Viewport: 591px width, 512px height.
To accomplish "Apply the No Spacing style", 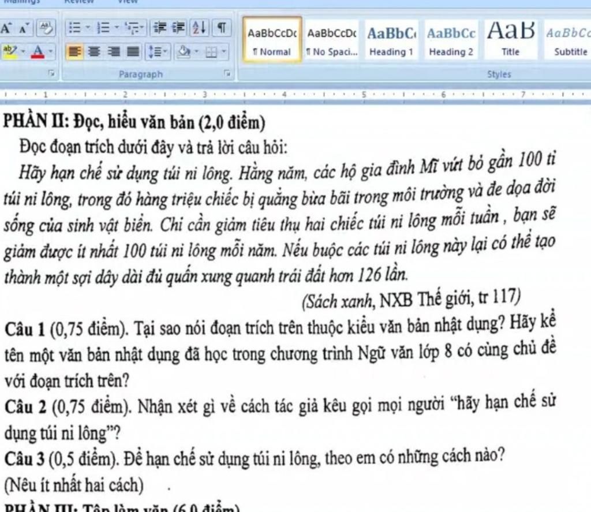I will pyautogui.click(x=332, y=40).
